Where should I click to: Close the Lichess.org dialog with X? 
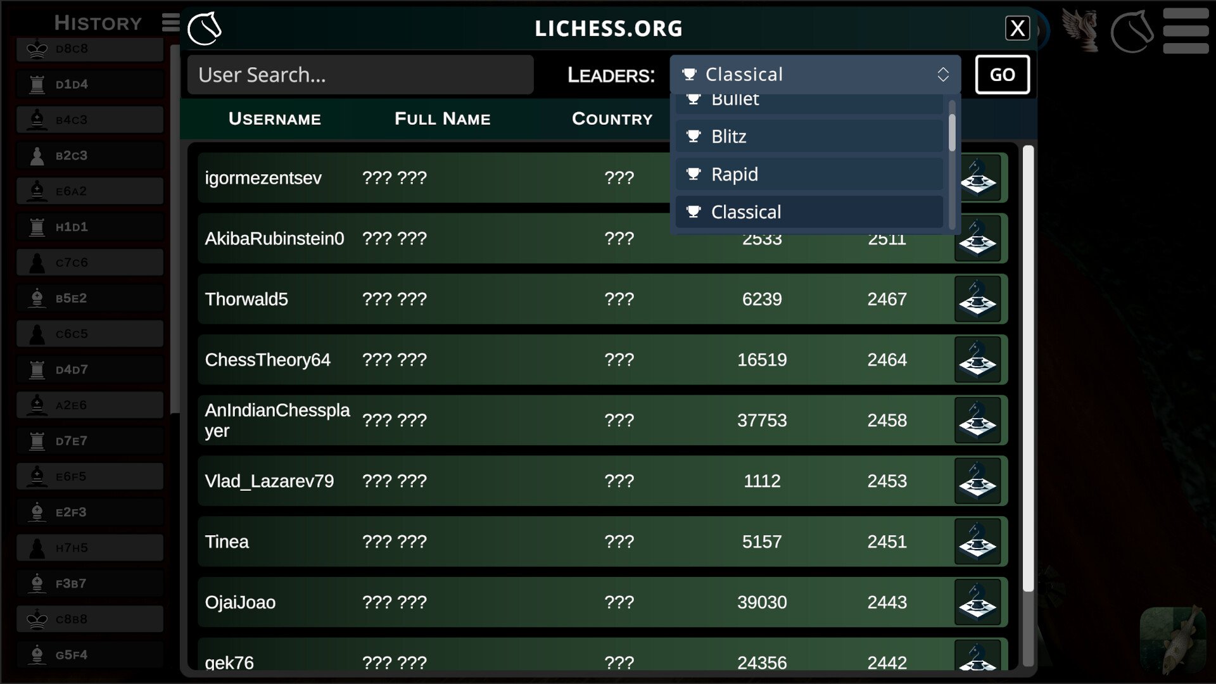1016,28
